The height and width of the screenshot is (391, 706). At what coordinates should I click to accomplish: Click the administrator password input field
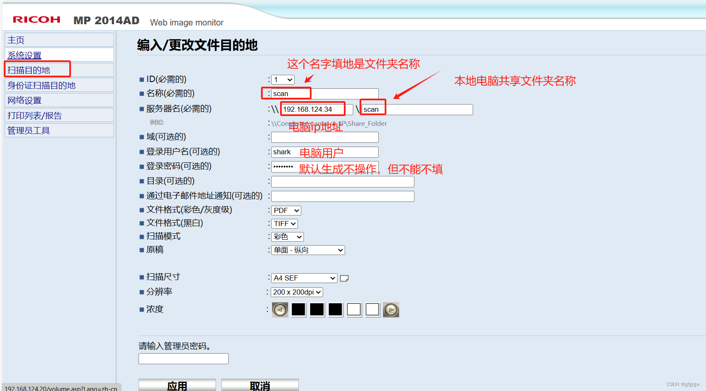point(184,359)
